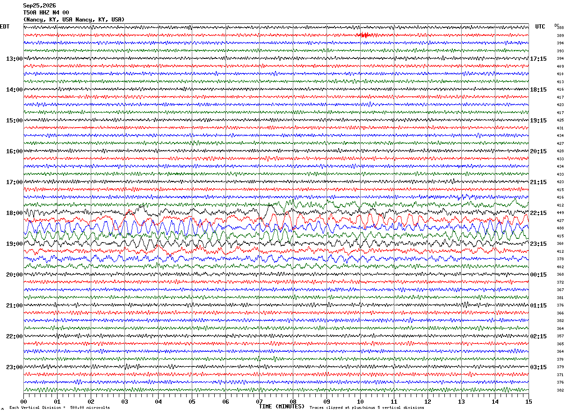Select the T50A HHZ N4 00 station label
The height and width of the screenshot is (414, 566).
pos(46,13)
